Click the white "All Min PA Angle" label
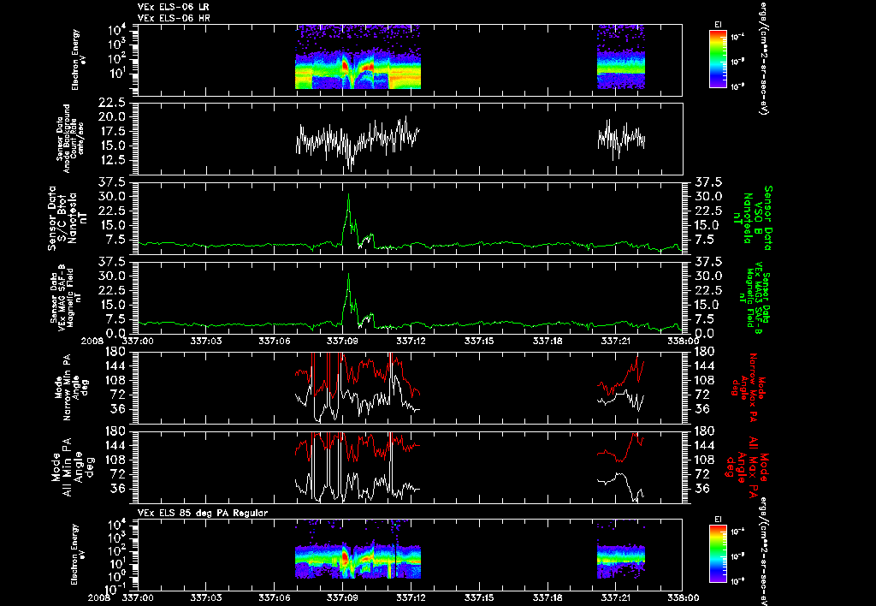This screenshot has width=876, height=606. tap(74, 466)
